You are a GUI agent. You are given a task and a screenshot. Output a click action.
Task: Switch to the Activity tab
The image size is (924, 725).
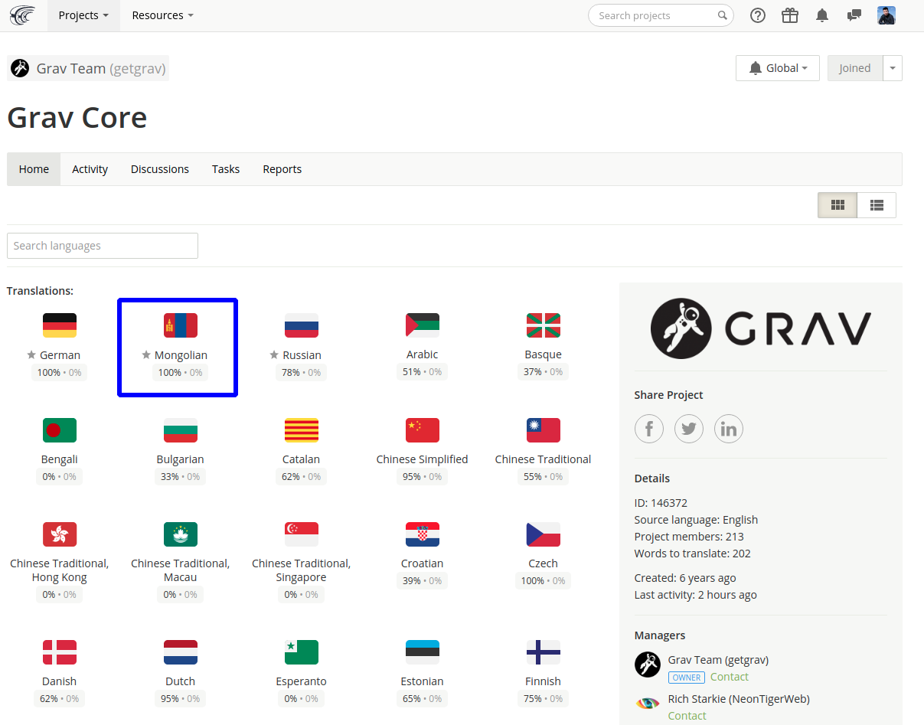[90, 169]
